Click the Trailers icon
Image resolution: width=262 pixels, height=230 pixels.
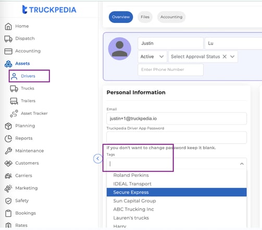point(14,101)
